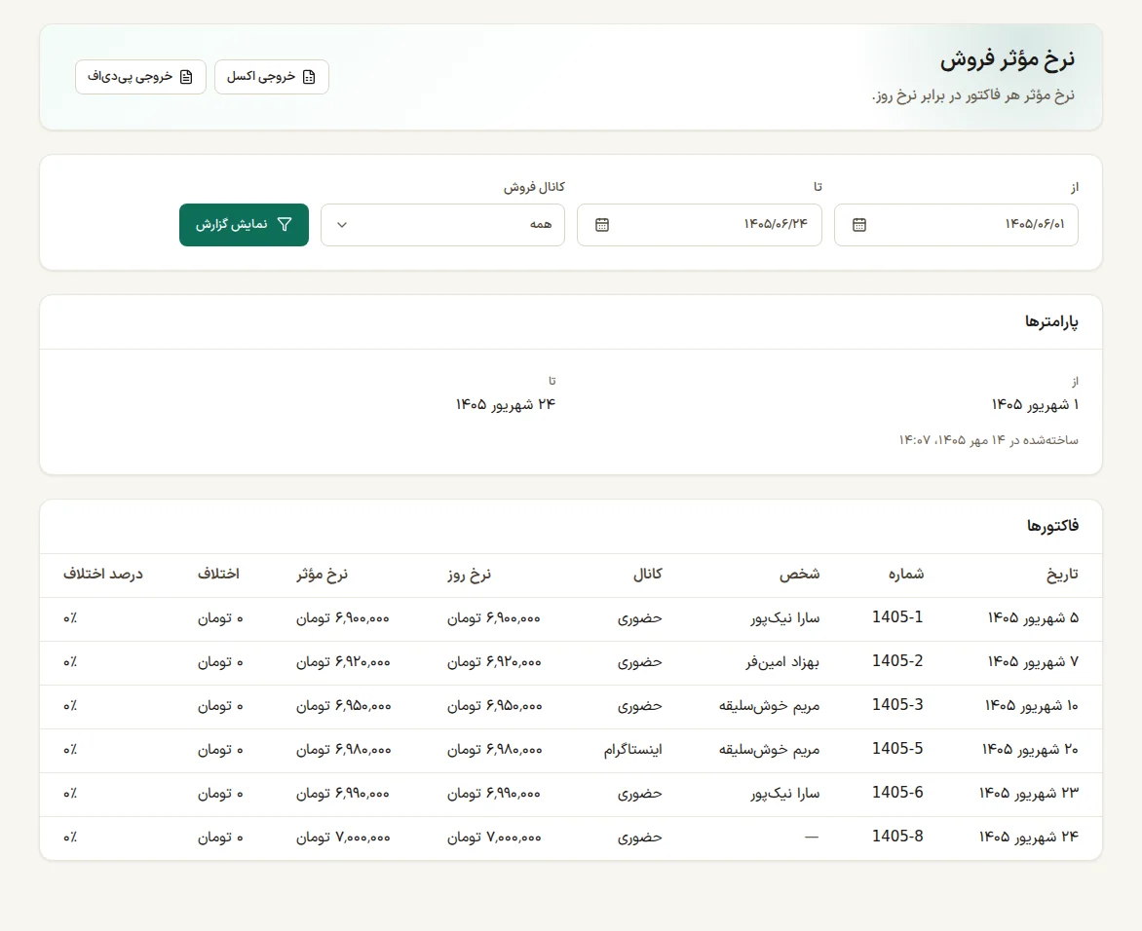The height and width of the screenshot is (931, 1142).
Task: Click the نرخ مؤثر column header
Action: pos(322,575)
